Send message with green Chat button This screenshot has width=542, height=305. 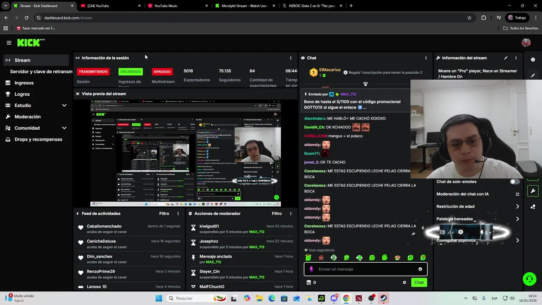point(419,283)
